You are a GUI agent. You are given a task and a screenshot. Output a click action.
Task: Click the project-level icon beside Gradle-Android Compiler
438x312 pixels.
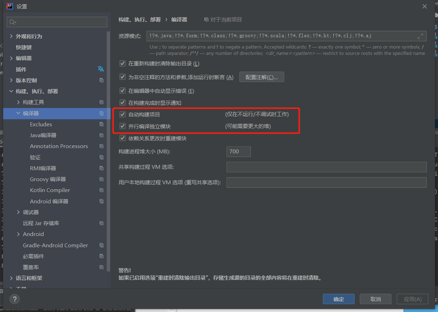pyautogui.click(x=101, y=245)
